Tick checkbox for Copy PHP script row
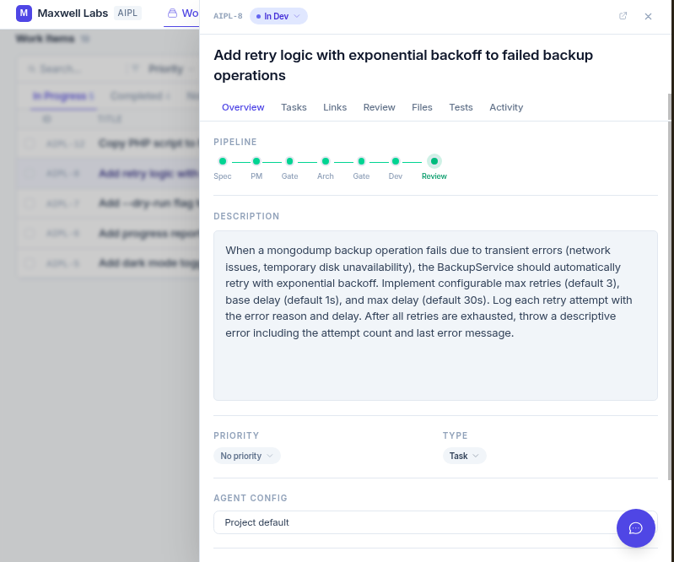674x562 pixels. pyautogui.click(x=30, y=143)
